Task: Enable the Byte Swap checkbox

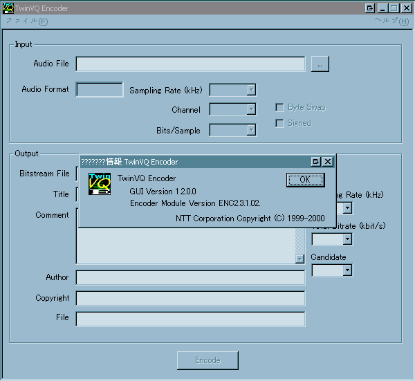Action: (280, 107)
